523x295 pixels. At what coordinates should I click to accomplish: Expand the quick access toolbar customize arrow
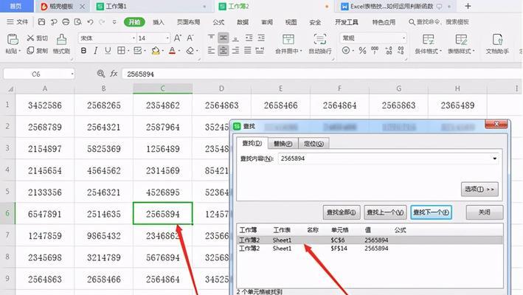(114, 22)
